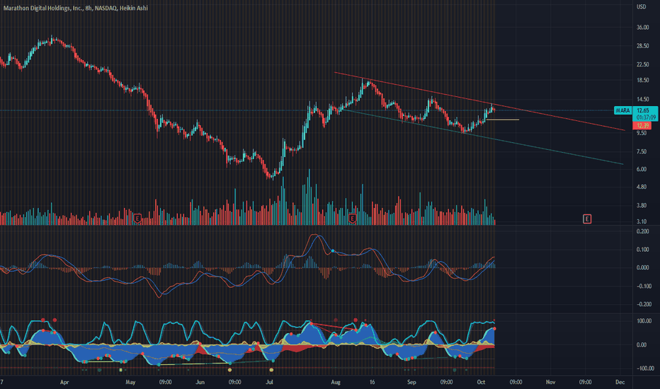
Task: Click the 36.00 price axis label
Action: [643, 28]
